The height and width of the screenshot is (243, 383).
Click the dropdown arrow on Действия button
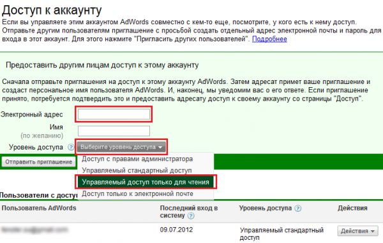tap(373, 231)
